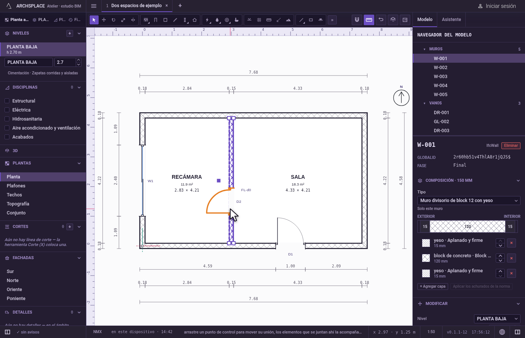Click the Agregar capa button
This screenshot has width=525, height=338.
coord(433,287)
